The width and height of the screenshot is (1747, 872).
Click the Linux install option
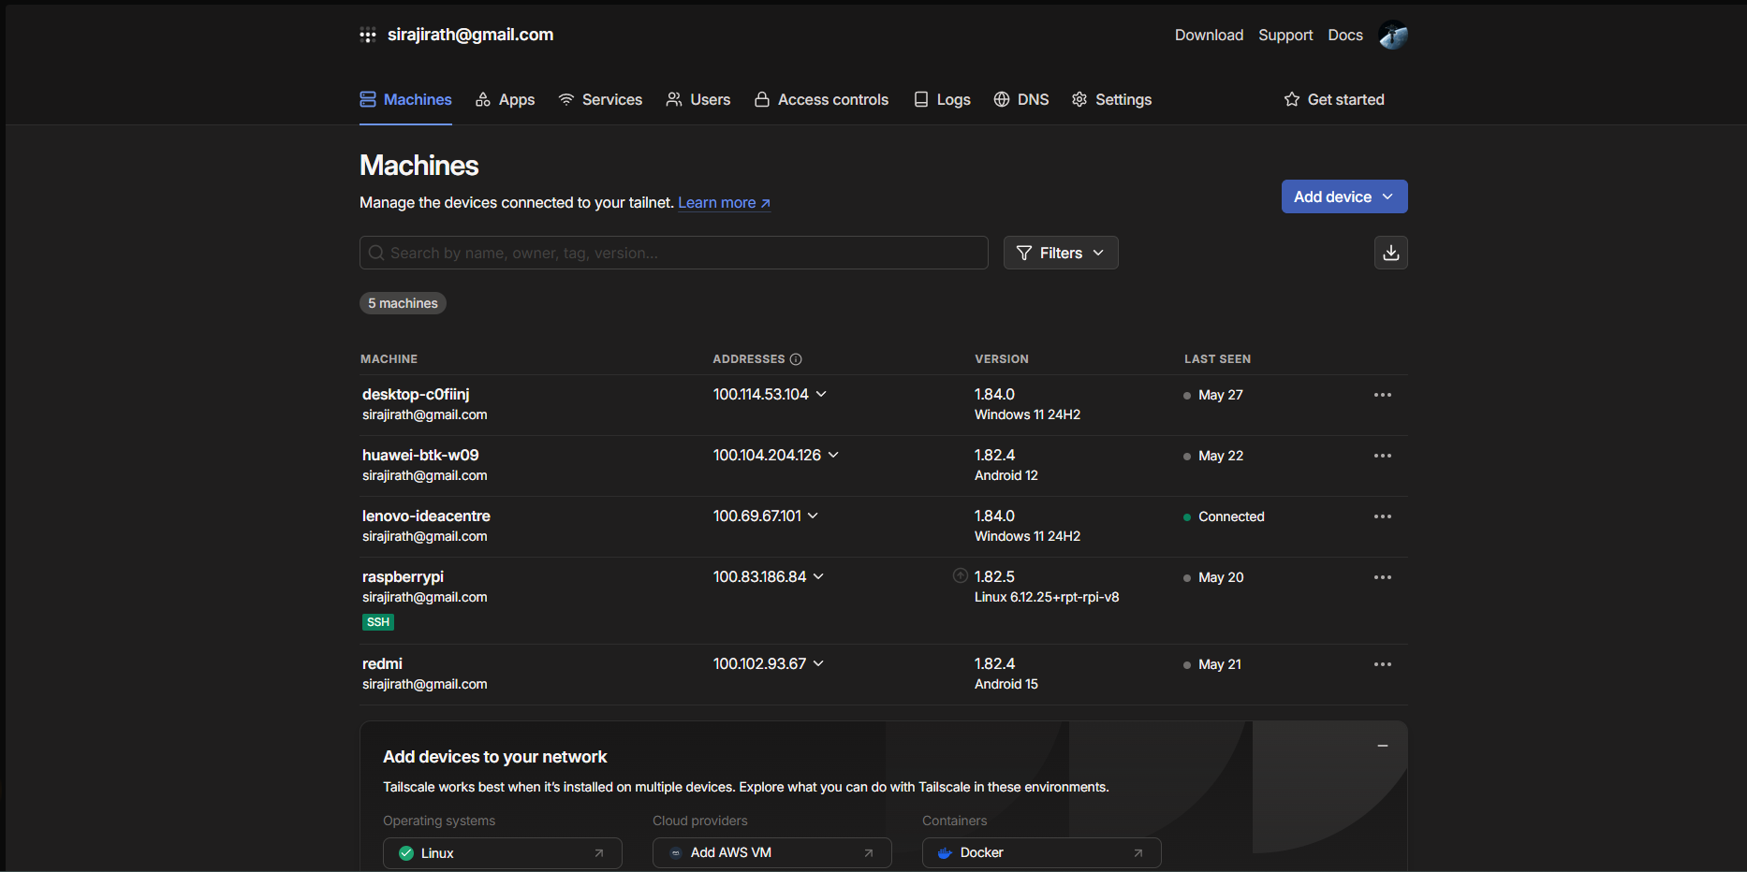pos(503,853)
